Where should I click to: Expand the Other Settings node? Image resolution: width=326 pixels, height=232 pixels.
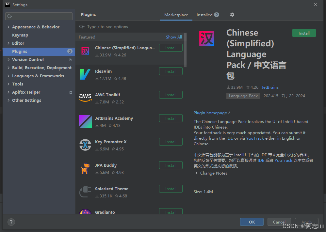(8, 100)
